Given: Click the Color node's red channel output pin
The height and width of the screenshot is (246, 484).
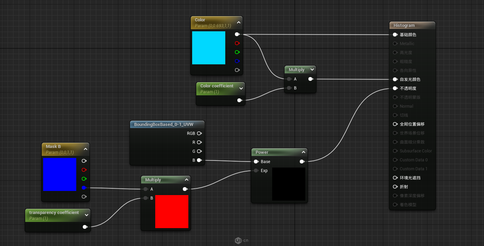Looking at the screenshot, I should [x=237, y=43].
